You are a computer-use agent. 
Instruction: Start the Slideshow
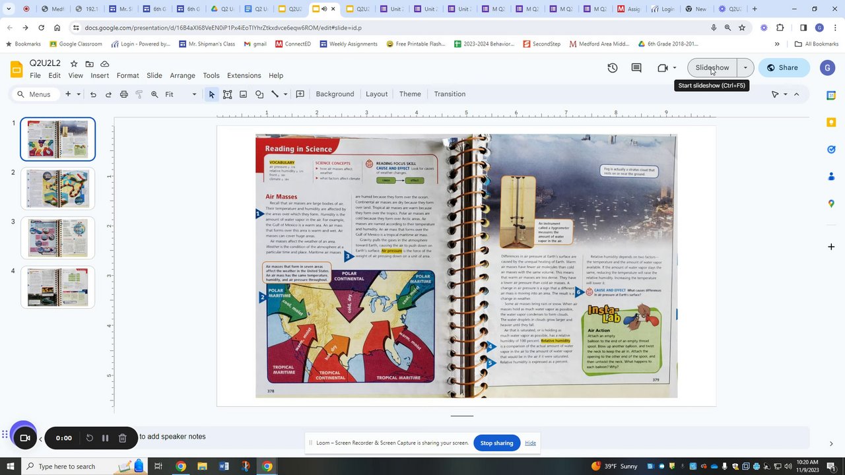tap(712, 67)
